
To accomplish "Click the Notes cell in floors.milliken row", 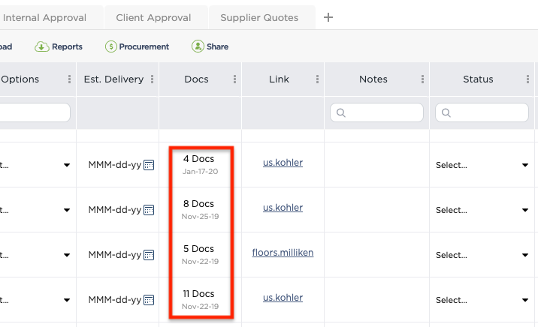I will click(x=376, y=255).
